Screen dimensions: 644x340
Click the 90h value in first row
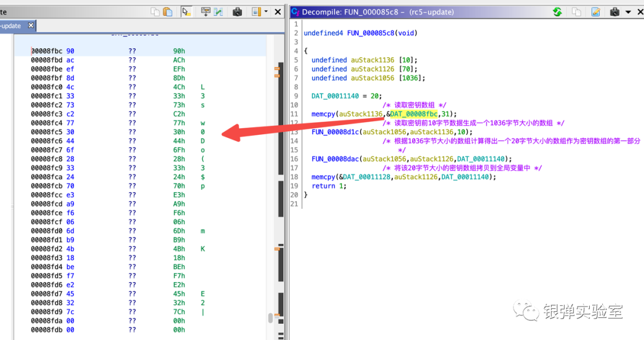click(179, 51)
